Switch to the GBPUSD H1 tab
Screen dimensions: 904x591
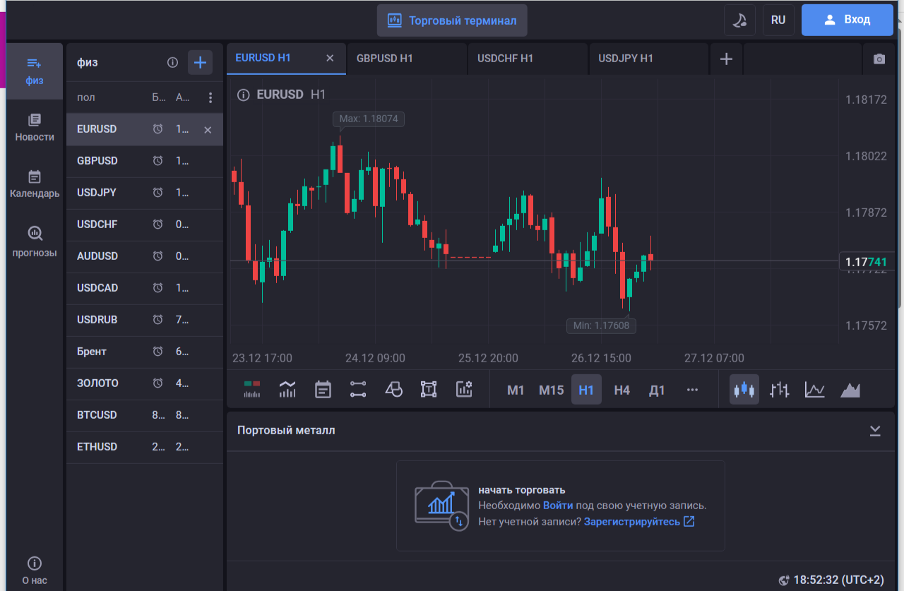(x=385, y=59)
